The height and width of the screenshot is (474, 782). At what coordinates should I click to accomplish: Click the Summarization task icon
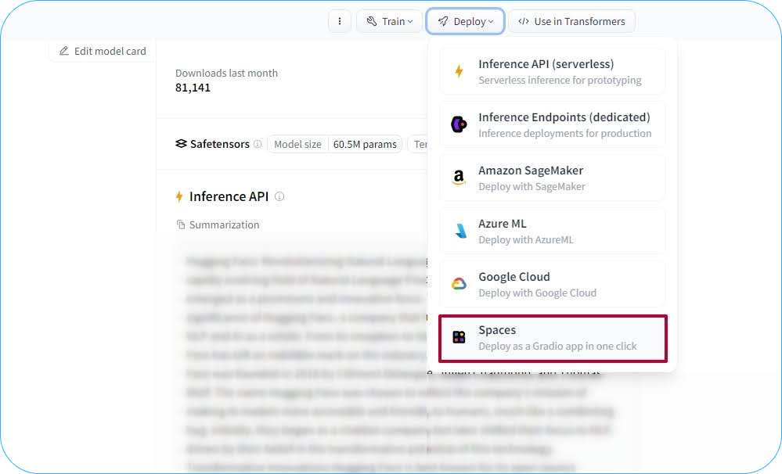point(181,224)
